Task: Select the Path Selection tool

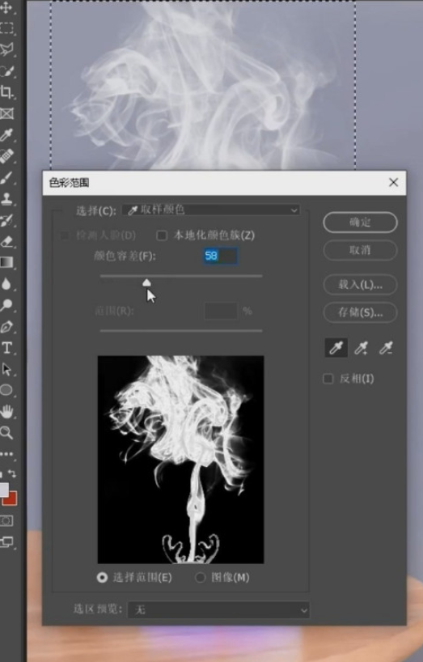Action: [x=6, y=369]
